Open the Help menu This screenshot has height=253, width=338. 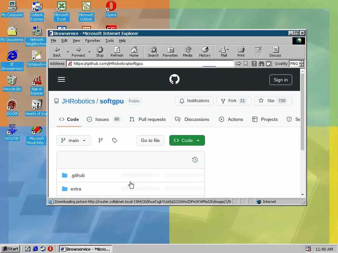[x=122, y=41]
